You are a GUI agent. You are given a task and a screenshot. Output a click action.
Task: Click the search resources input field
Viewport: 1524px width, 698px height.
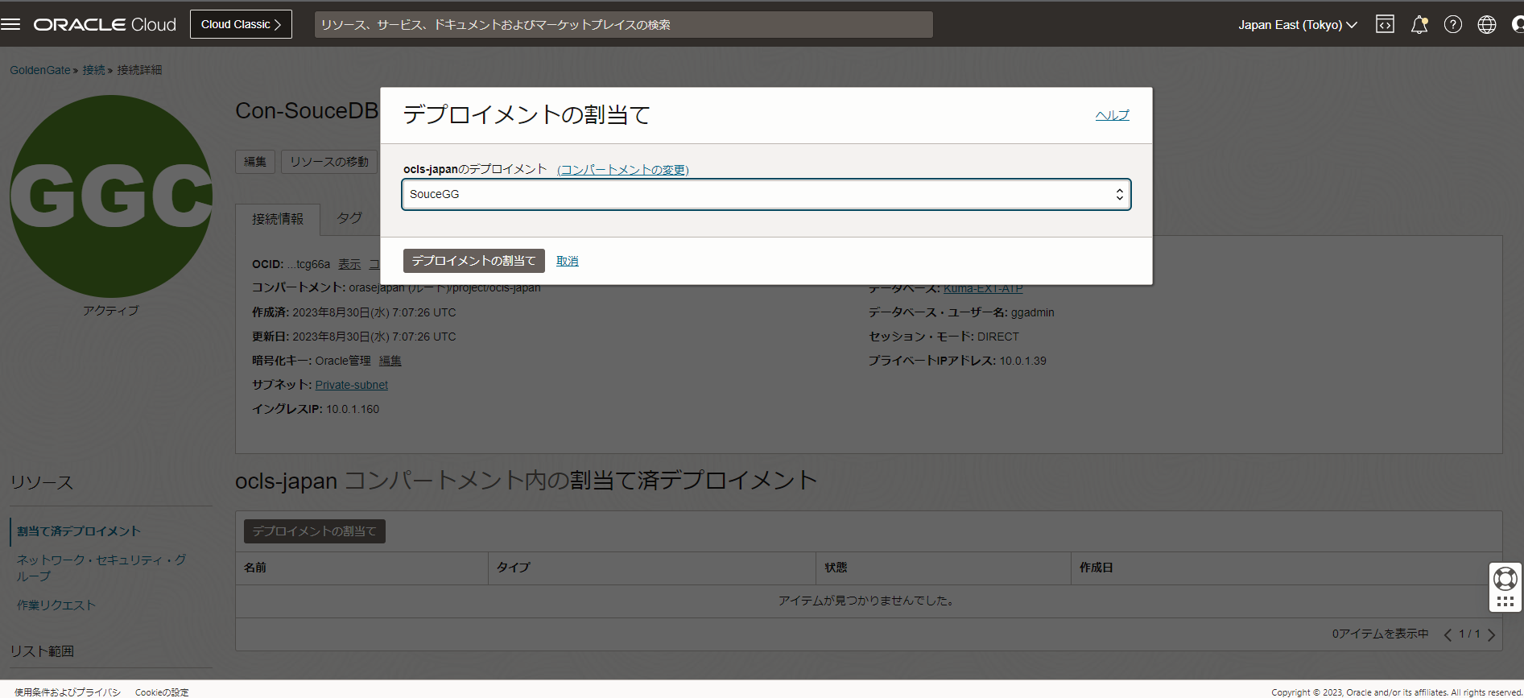(x=623, y=24)
